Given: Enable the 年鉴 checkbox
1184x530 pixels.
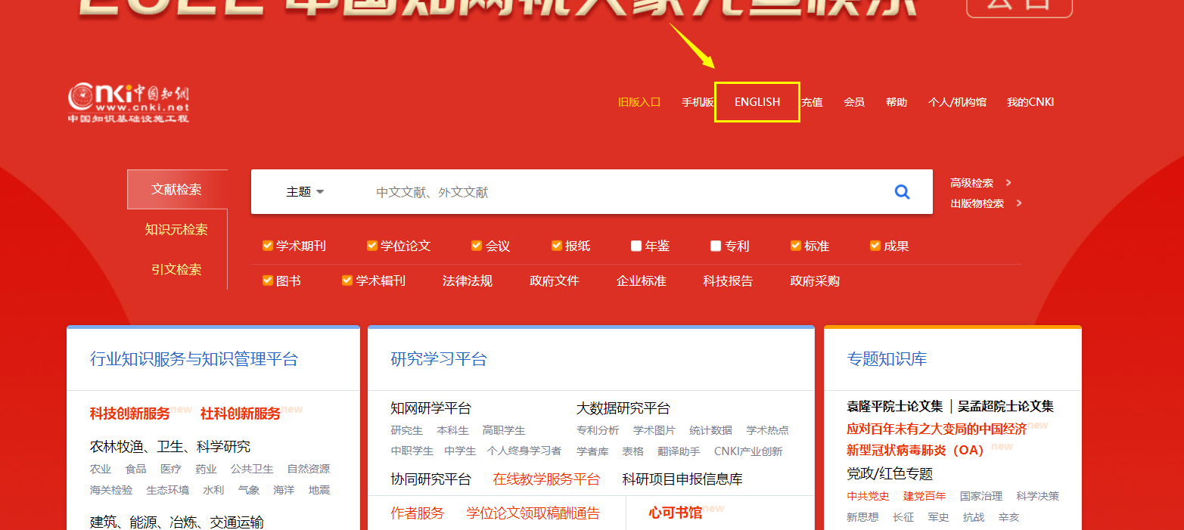Looking at the screenshot, I should (x=636, y=245).
